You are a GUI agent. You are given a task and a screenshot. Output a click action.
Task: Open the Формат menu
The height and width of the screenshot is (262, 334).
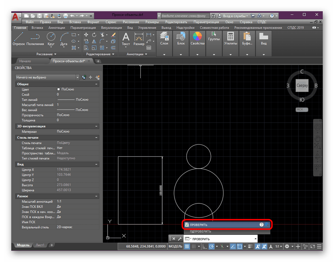point(93,22)
